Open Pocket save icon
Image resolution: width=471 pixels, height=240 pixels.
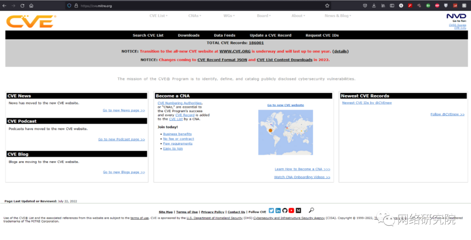click(365, 6)
